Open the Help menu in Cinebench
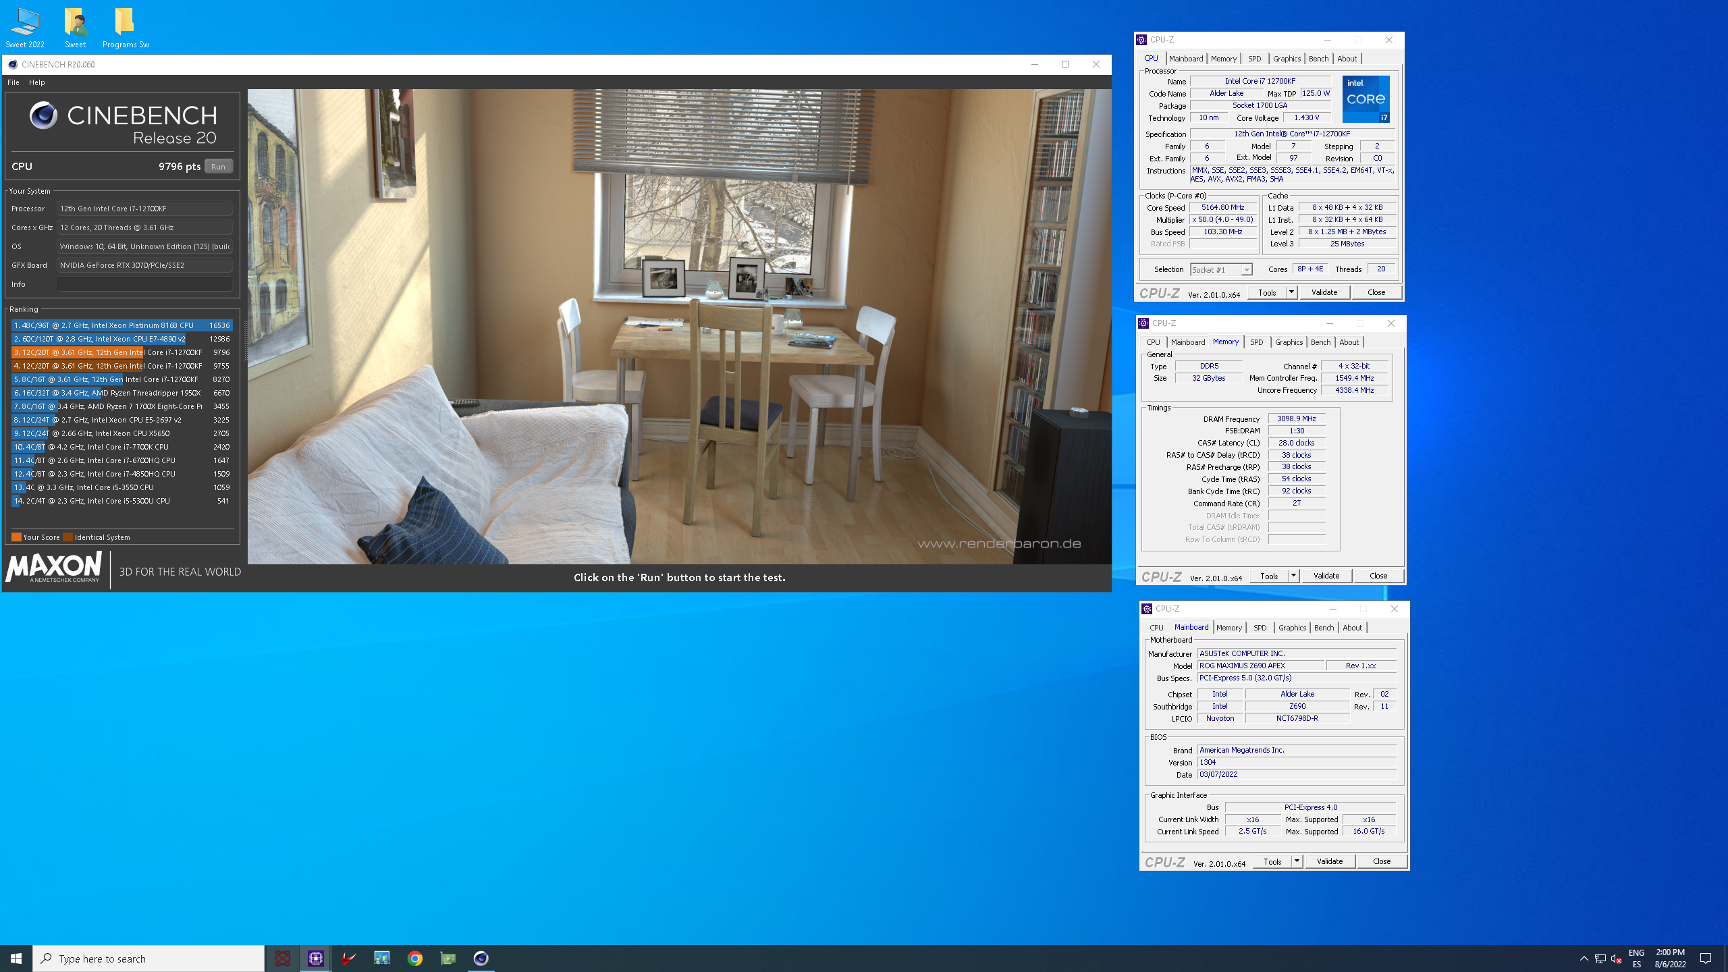1728x972 pixels. point(36,82)
